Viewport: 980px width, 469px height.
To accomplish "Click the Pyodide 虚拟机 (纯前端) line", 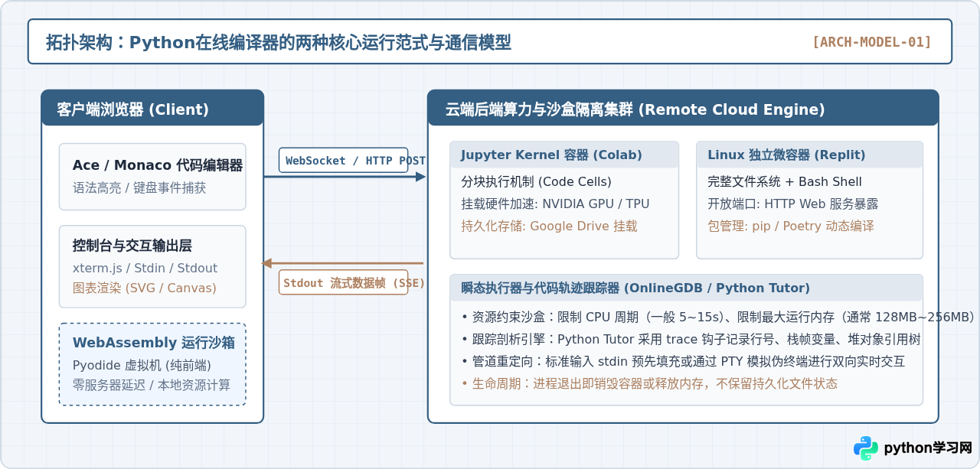I will point(142,365).
